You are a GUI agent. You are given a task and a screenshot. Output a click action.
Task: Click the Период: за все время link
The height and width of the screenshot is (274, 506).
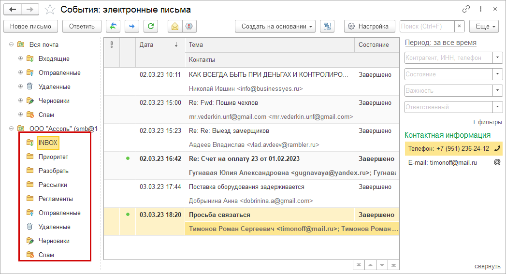(x=440, y=43)
